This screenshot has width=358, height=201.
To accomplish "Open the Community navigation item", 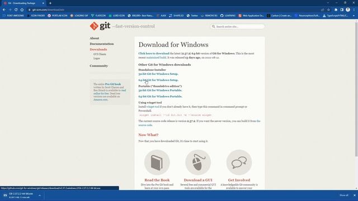I will point(98,66).
